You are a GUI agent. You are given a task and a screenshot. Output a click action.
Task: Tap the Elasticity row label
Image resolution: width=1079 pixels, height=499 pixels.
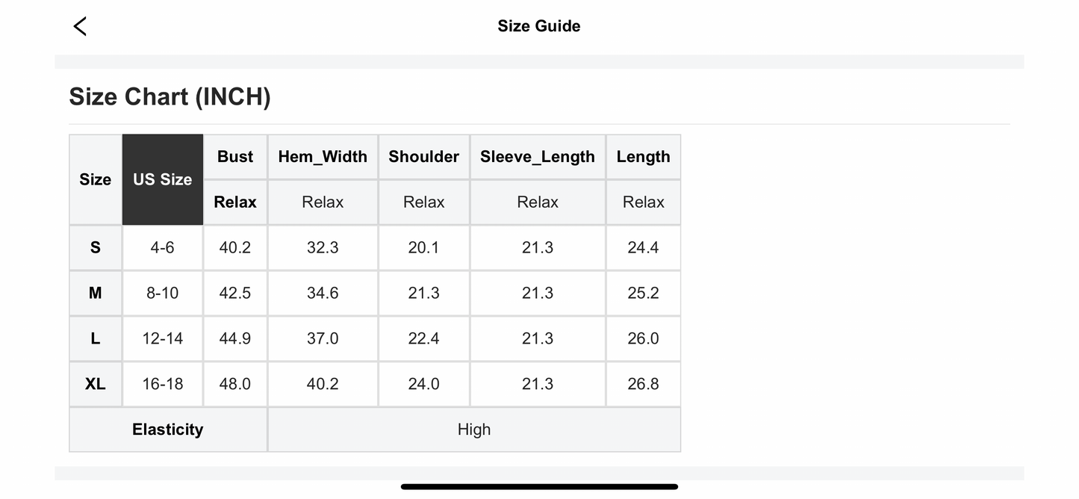[x=168, y=430]
